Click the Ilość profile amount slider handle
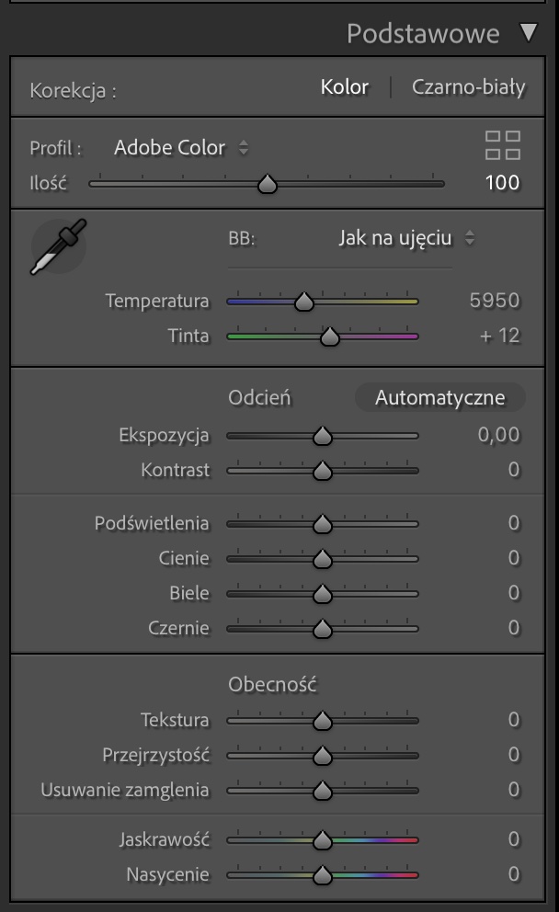This screenshot has width=559, height=912. (268, 184)
